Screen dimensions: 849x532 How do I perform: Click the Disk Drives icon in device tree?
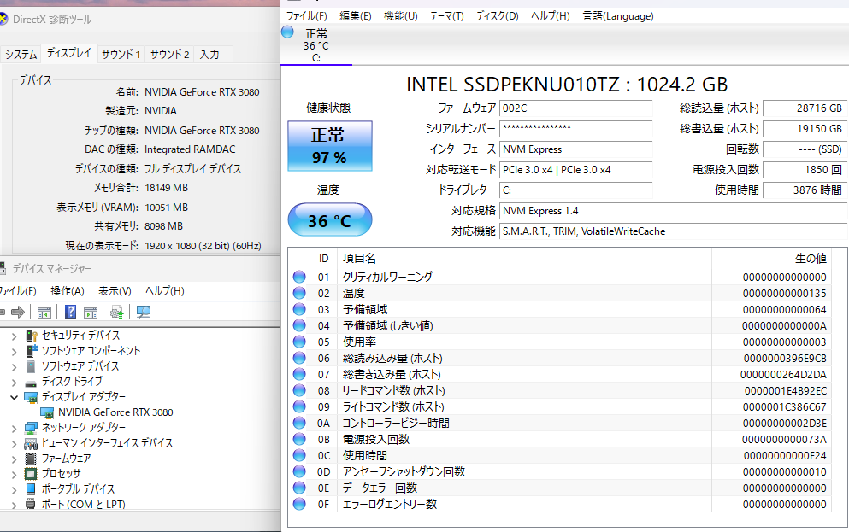31,383
